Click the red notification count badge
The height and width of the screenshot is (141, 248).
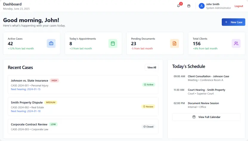pos(181,4)
